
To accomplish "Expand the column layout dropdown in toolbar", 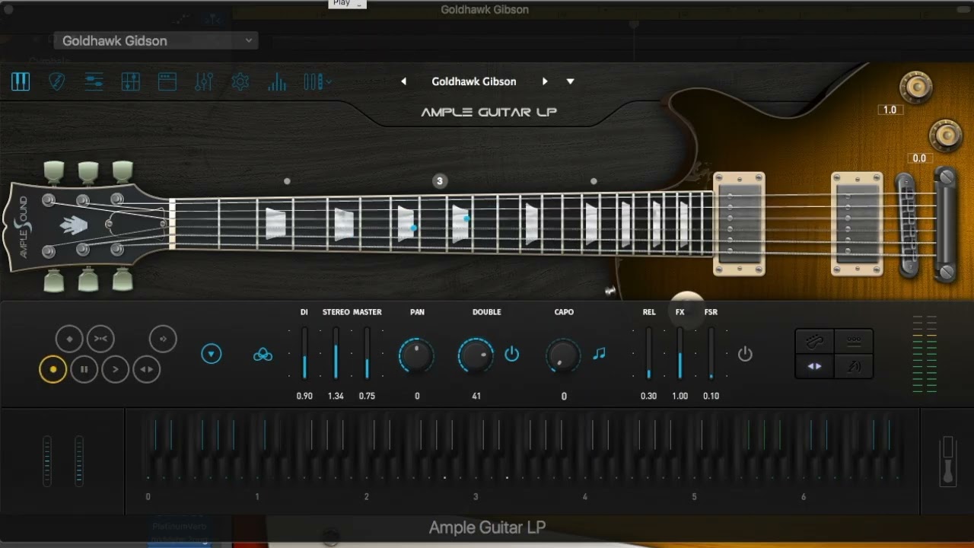I will [317, 81].
